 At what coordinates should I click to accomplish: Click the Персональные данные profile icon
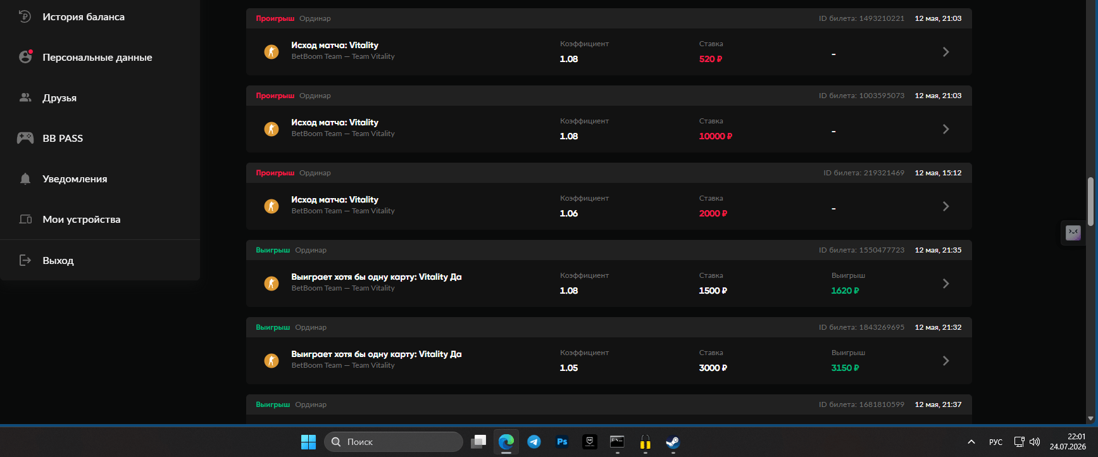click(x=25, y=57)
